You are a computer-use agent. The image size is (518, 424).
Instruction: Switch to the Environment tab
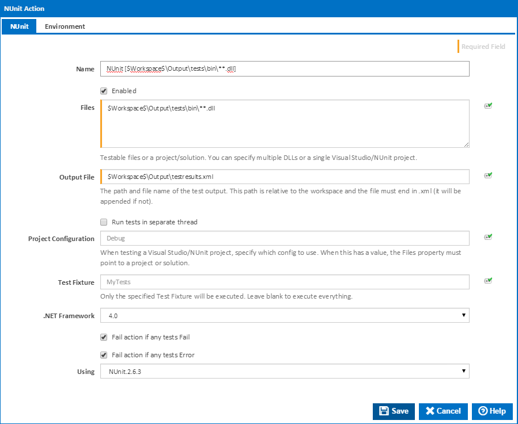(65, 26)
